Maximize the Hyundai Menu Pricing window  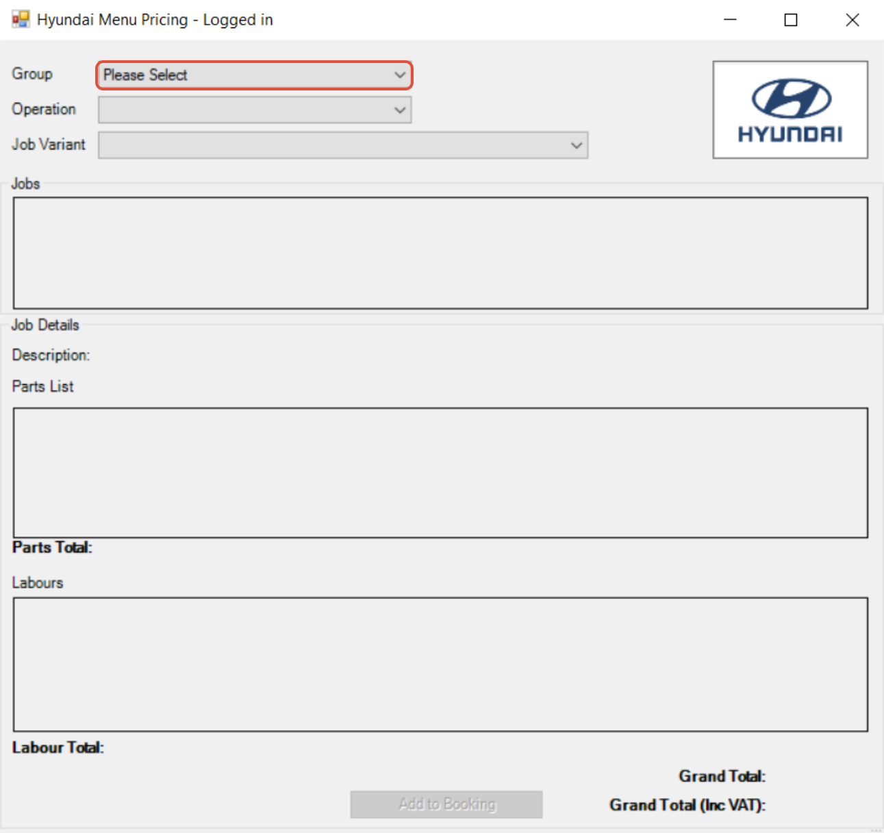pyautogui.click(x=791, y=20)
